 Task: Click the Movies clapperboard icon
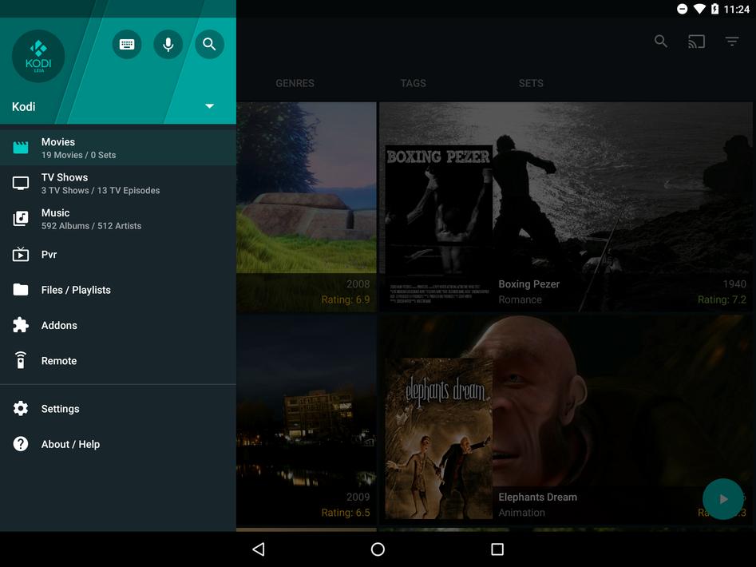21,148
